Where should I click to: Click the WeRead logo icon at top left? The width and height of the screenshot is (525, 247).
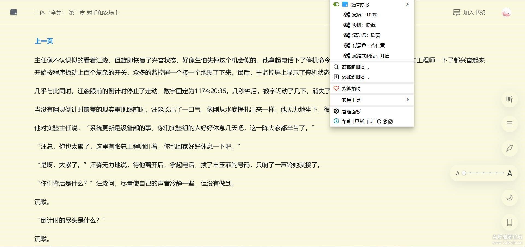(x=14, y=13)
